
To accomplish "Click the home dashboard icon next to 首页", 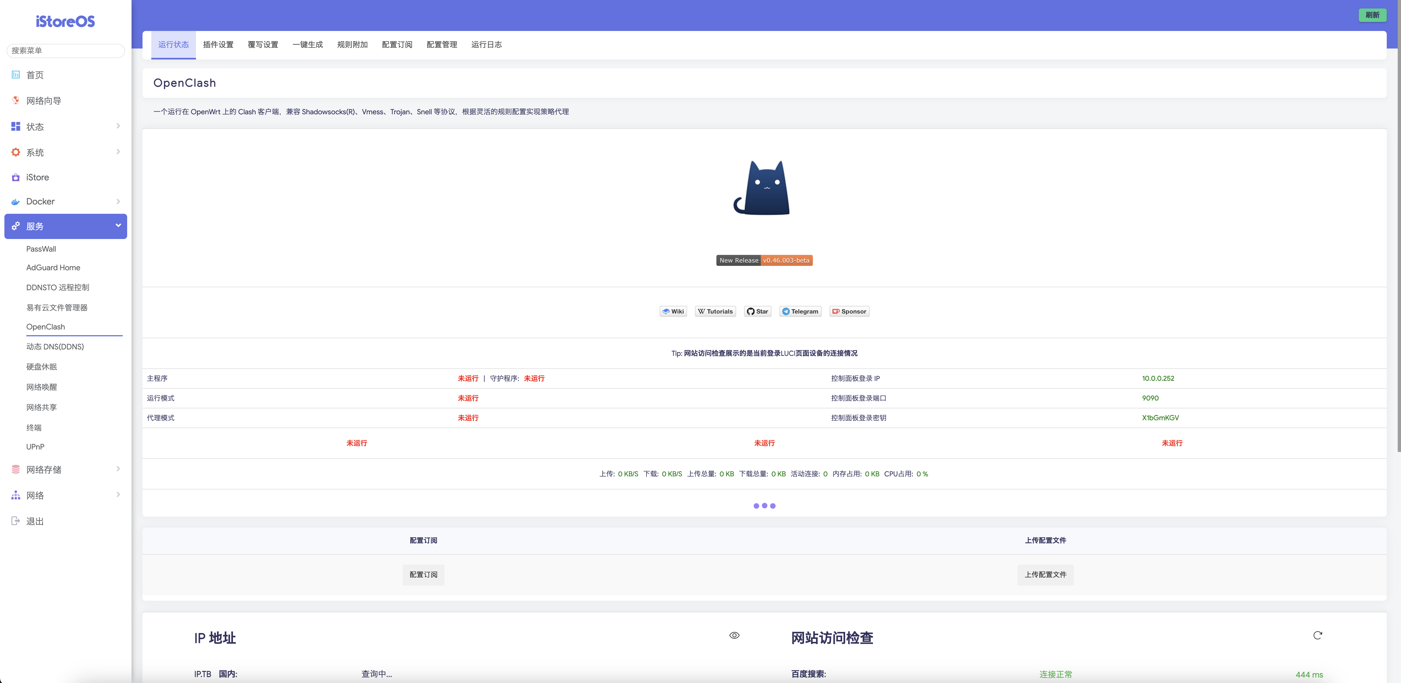I will [16, 75].
